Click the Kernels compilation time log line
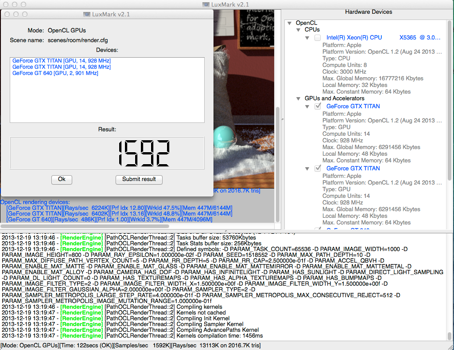This screenshot has height=350, width=454. click(132, 335)
